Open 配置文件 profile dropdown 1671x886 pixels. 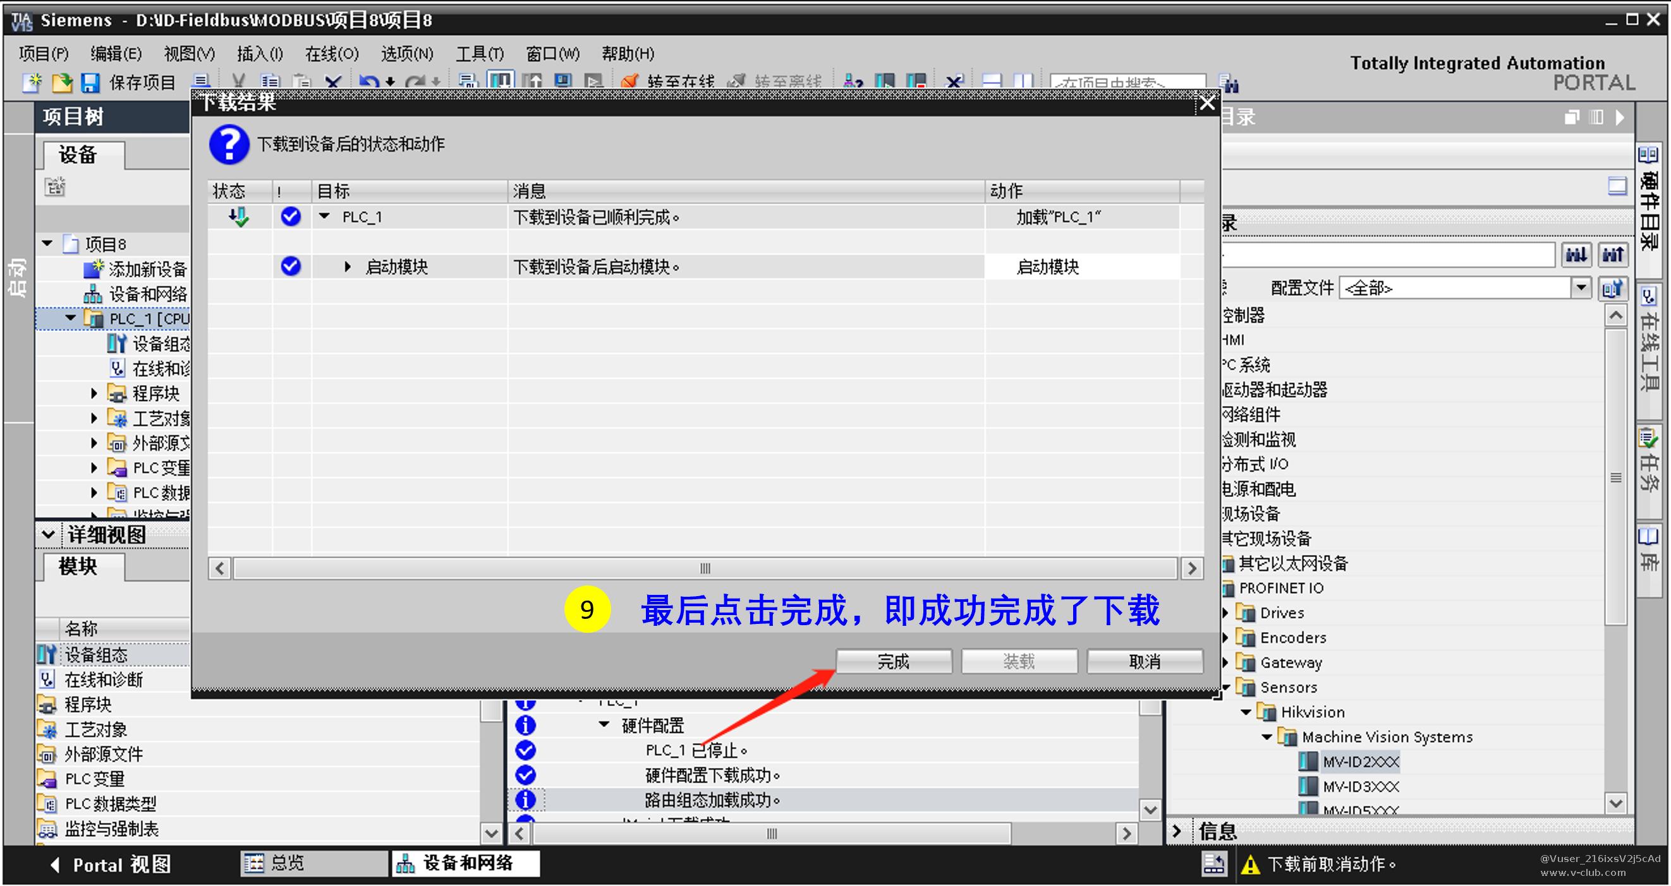(1581, 287)
